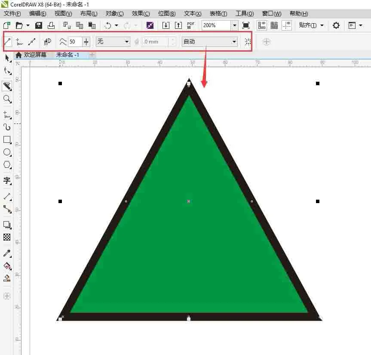The height and width of the screenshot is (355, 371).
Task: Open the 视图(V) menu
Action: pos(63,14)
